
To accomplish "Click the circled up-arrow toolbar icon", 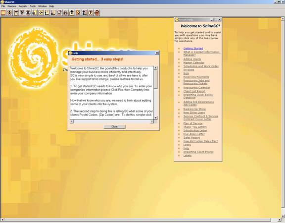I will click(9, 13).
